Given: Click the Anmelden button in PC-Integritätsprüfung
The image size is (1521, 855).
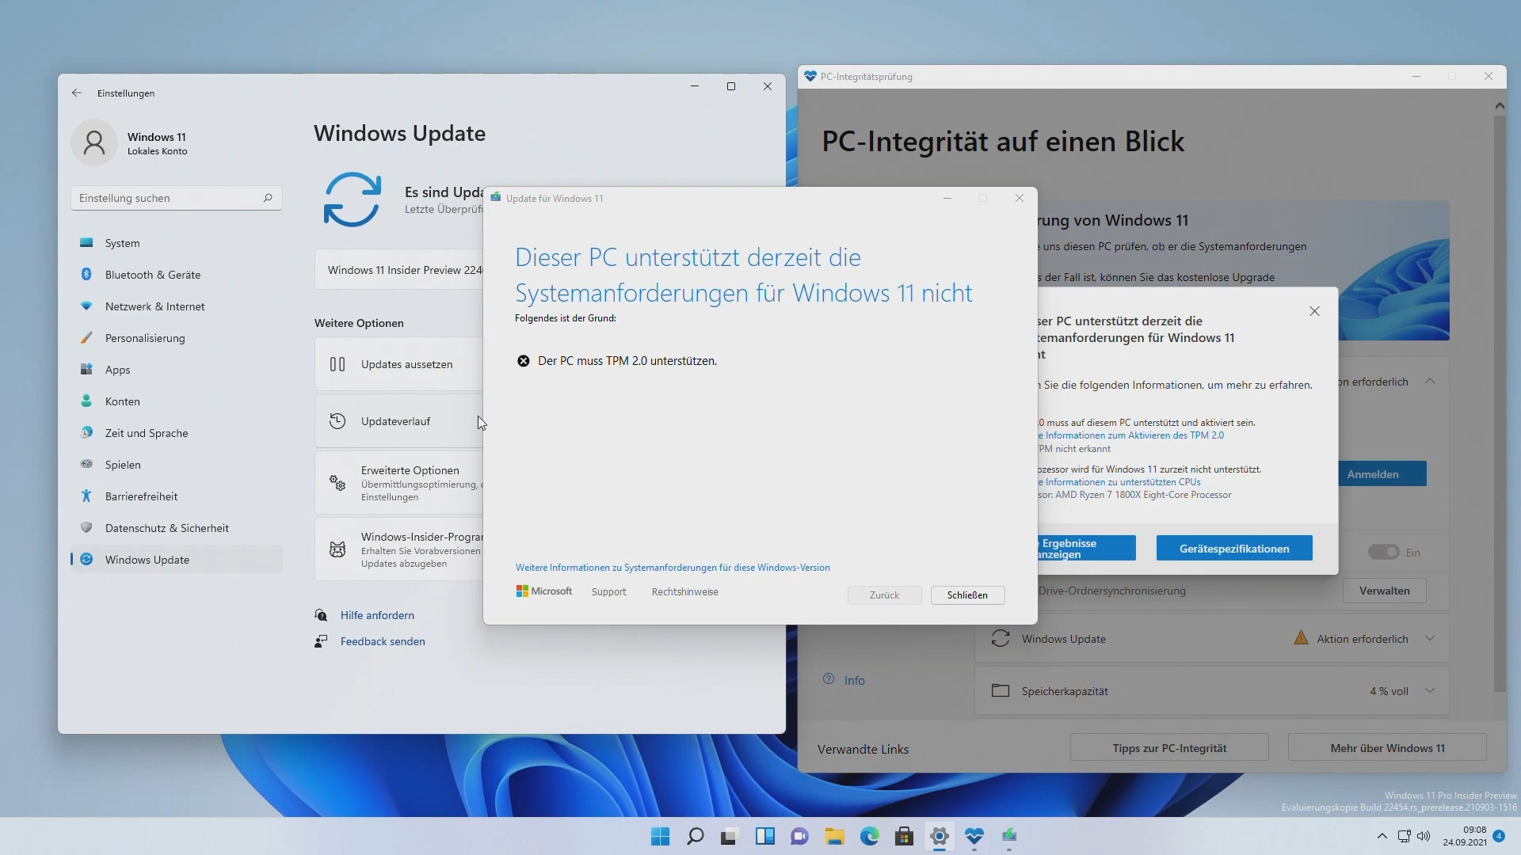Looking at the screenshot, I should point(1382,474).
